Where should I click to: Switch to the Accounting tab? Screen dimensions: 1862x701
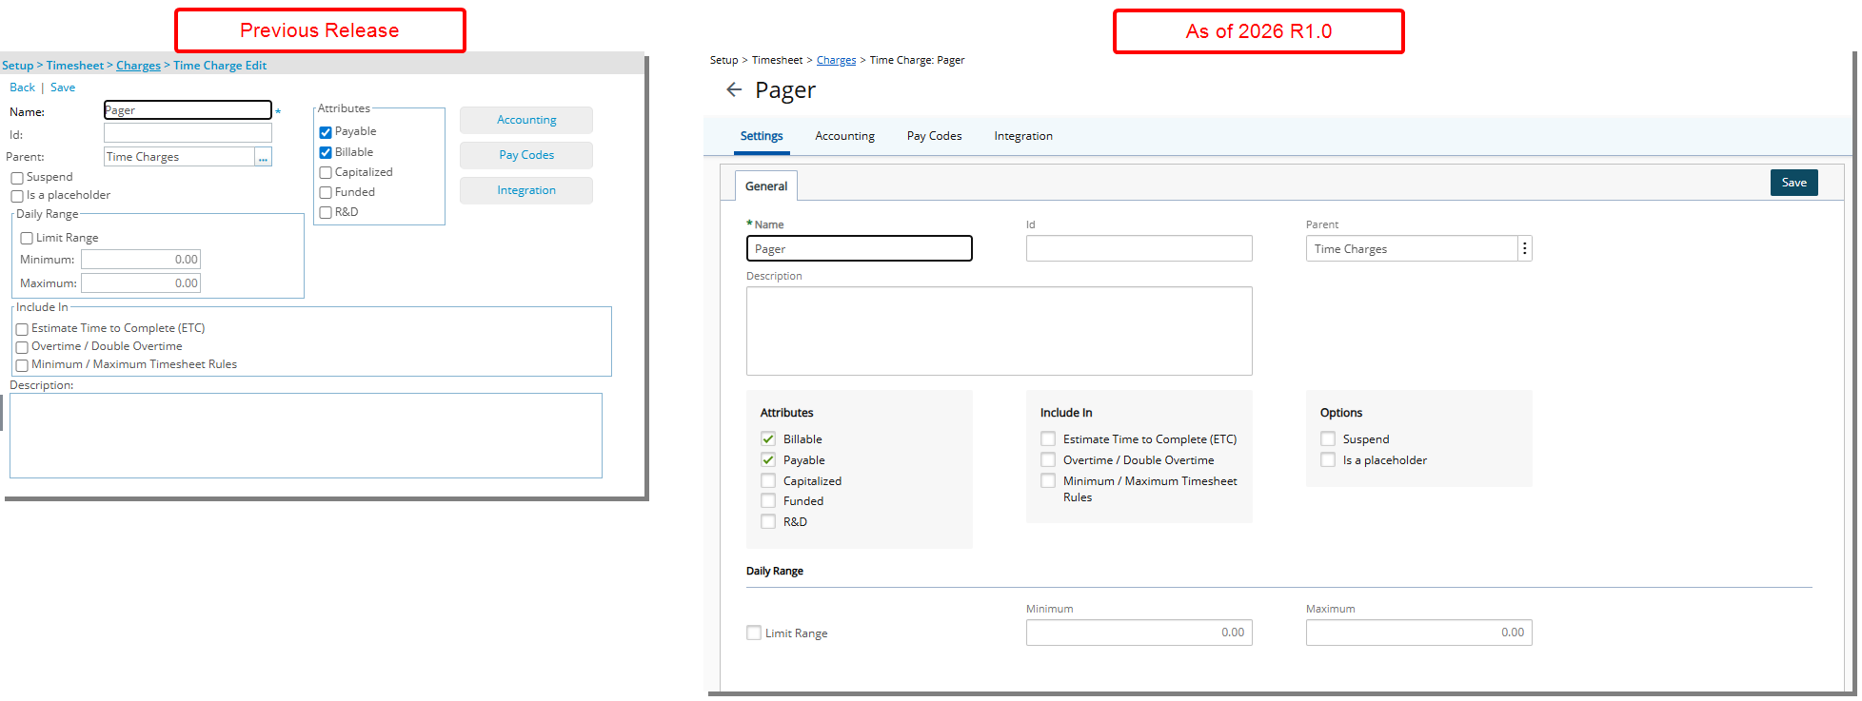[x=844, y=136]
